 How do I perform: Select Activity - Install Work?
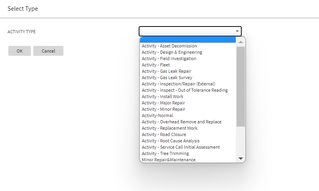pyautogui.click(x=188, y=96)
